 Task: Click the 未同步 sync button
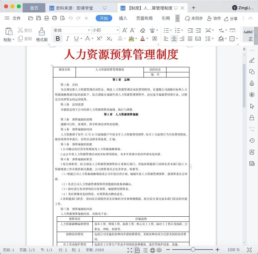click(x=194, y=18)
